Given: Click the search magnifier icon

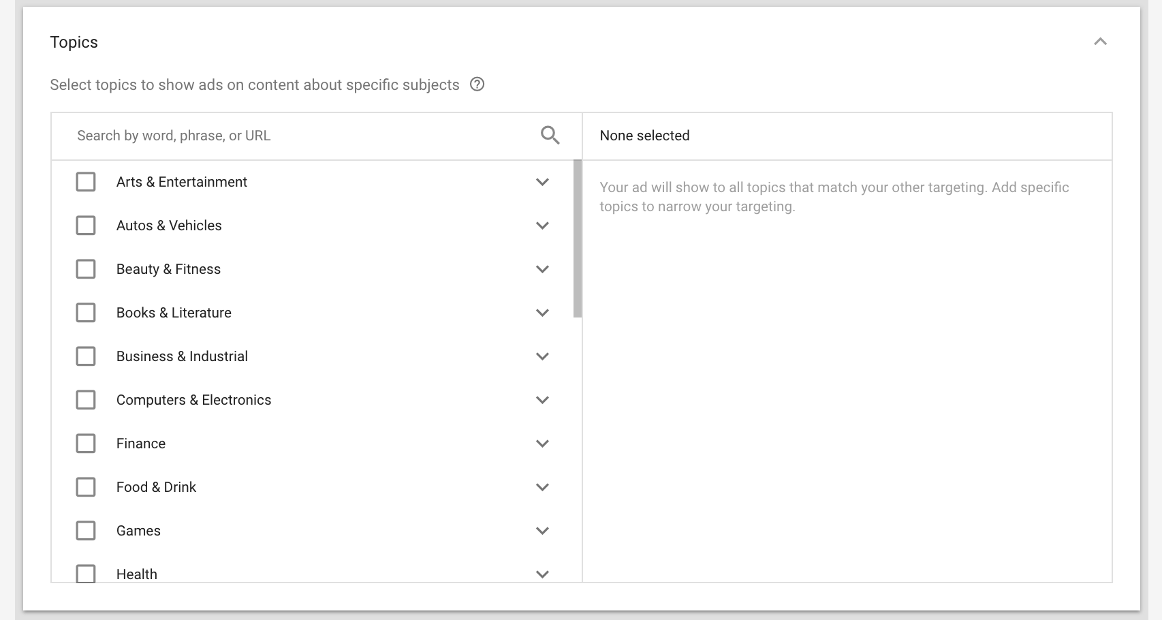Looking at the screenshot, I should tap(550, 136).
